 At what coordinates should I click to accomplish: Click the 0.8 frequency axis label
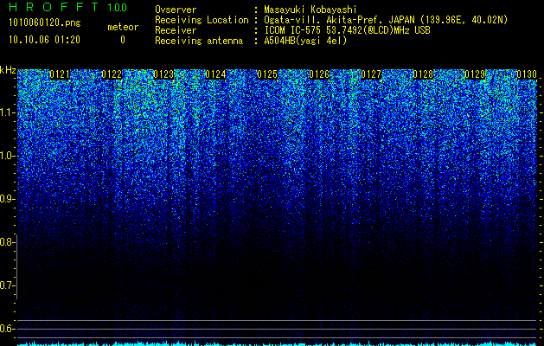pos(7,242)
